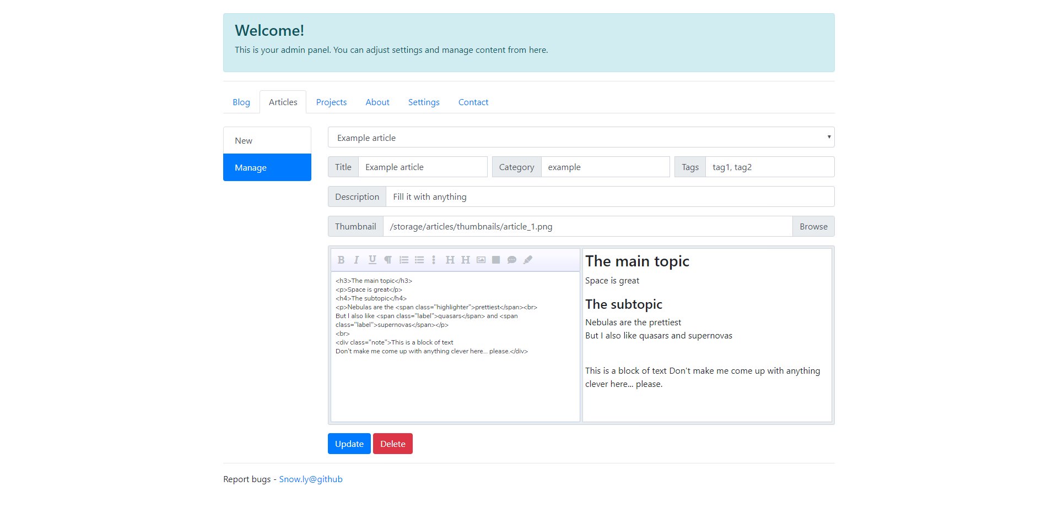Click the Category field label

point(517,167)
